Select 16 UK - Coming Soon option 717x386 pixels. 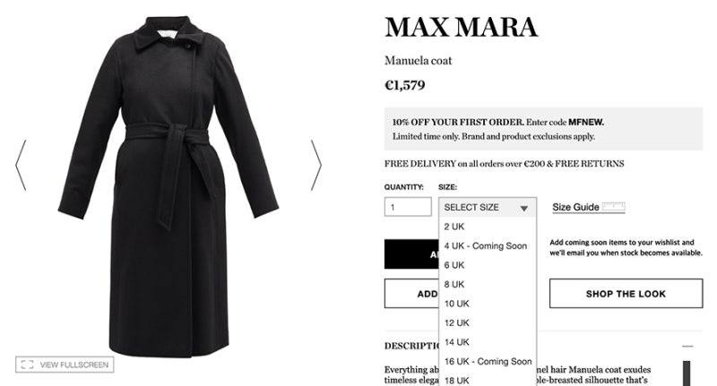pos(488,361)
